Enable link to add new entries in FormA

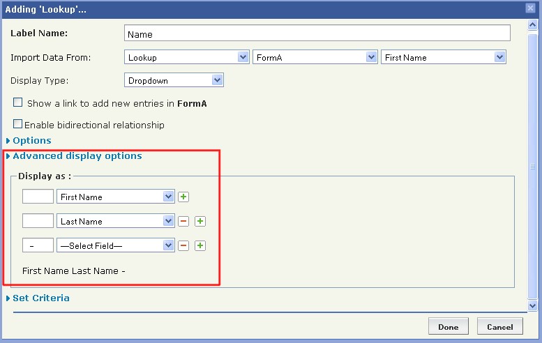18,102
